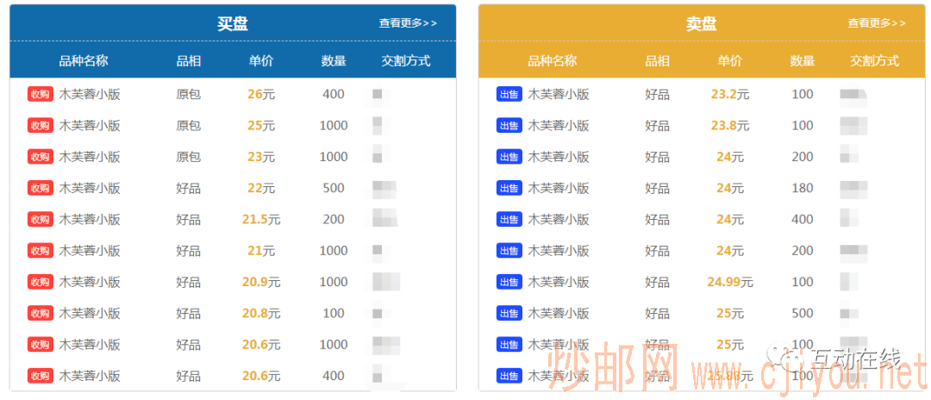Viewport: 931px width, 400px height.
Task: Click the 出售 badge for the 24元 row with quantity 180
Action: pyautogui.click(x=509, y=188)
